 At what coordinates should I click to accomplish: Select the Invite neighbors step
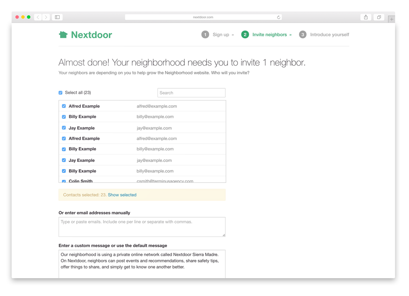click(x=266, y=34)
